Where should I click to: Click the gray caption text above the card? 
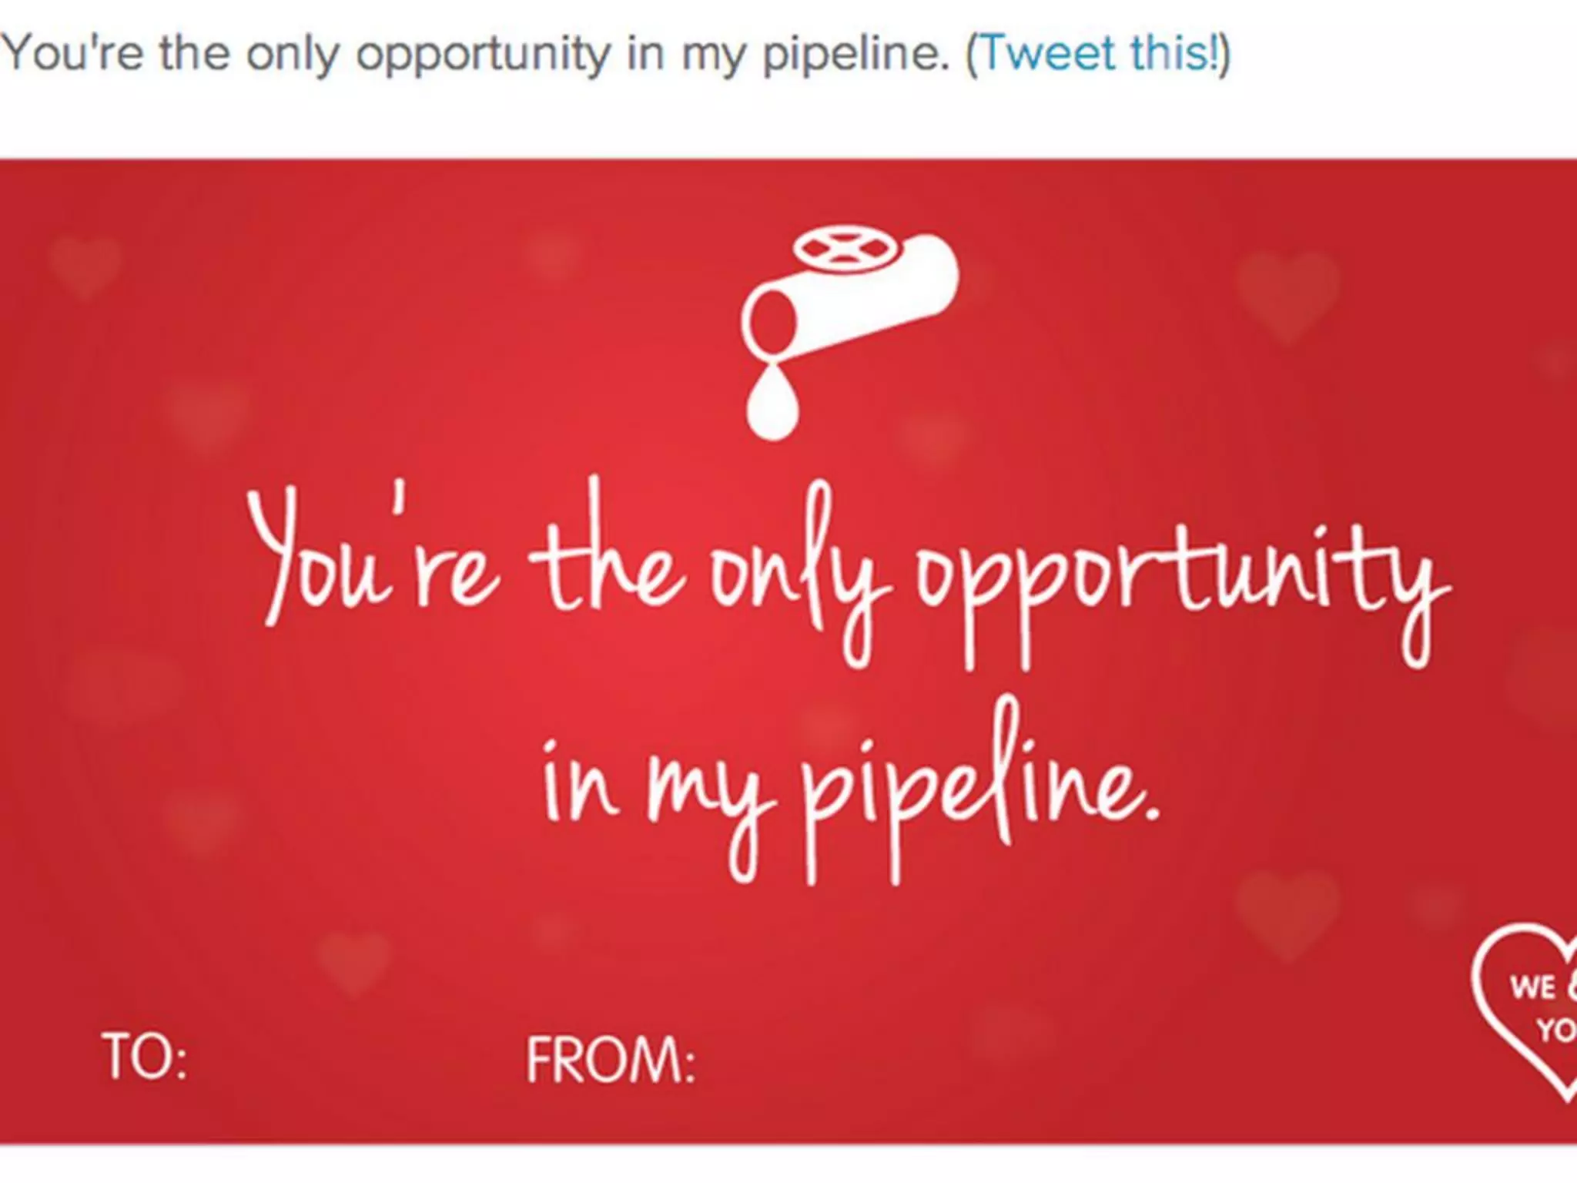coord(476,54)
